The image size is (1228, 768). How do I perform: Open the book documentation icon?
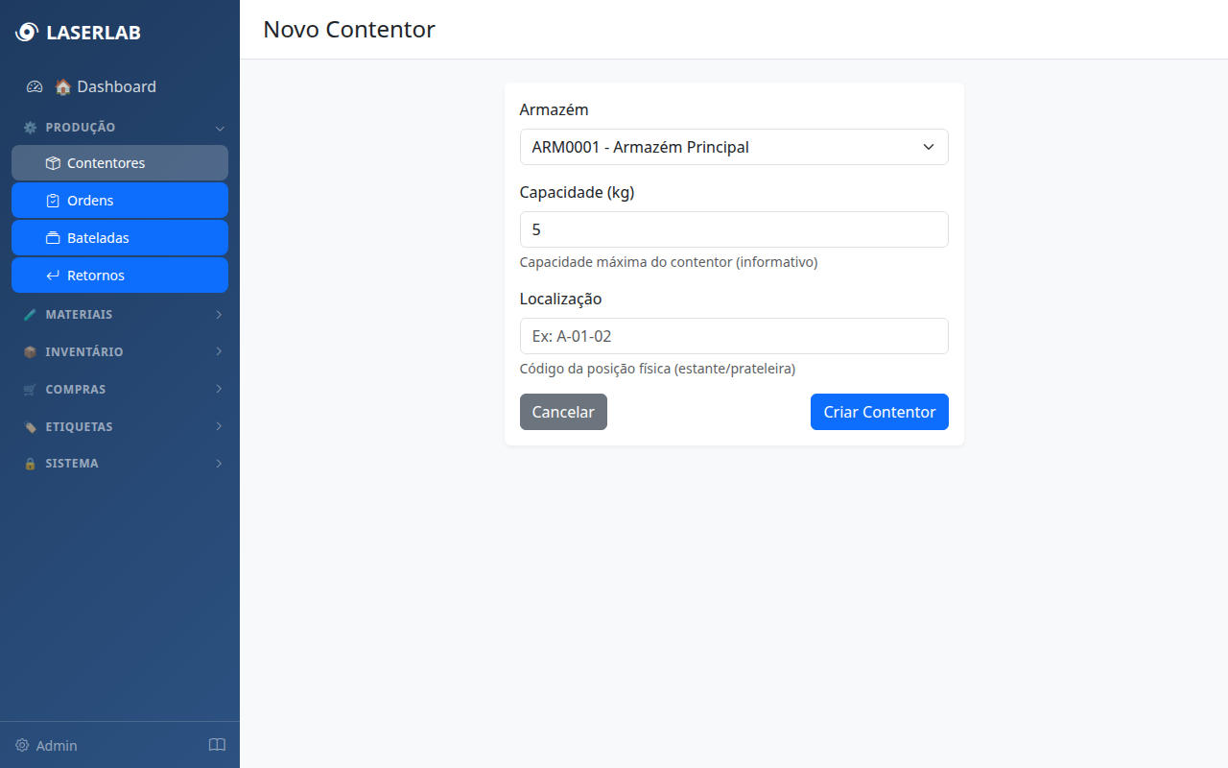(217, 745)
